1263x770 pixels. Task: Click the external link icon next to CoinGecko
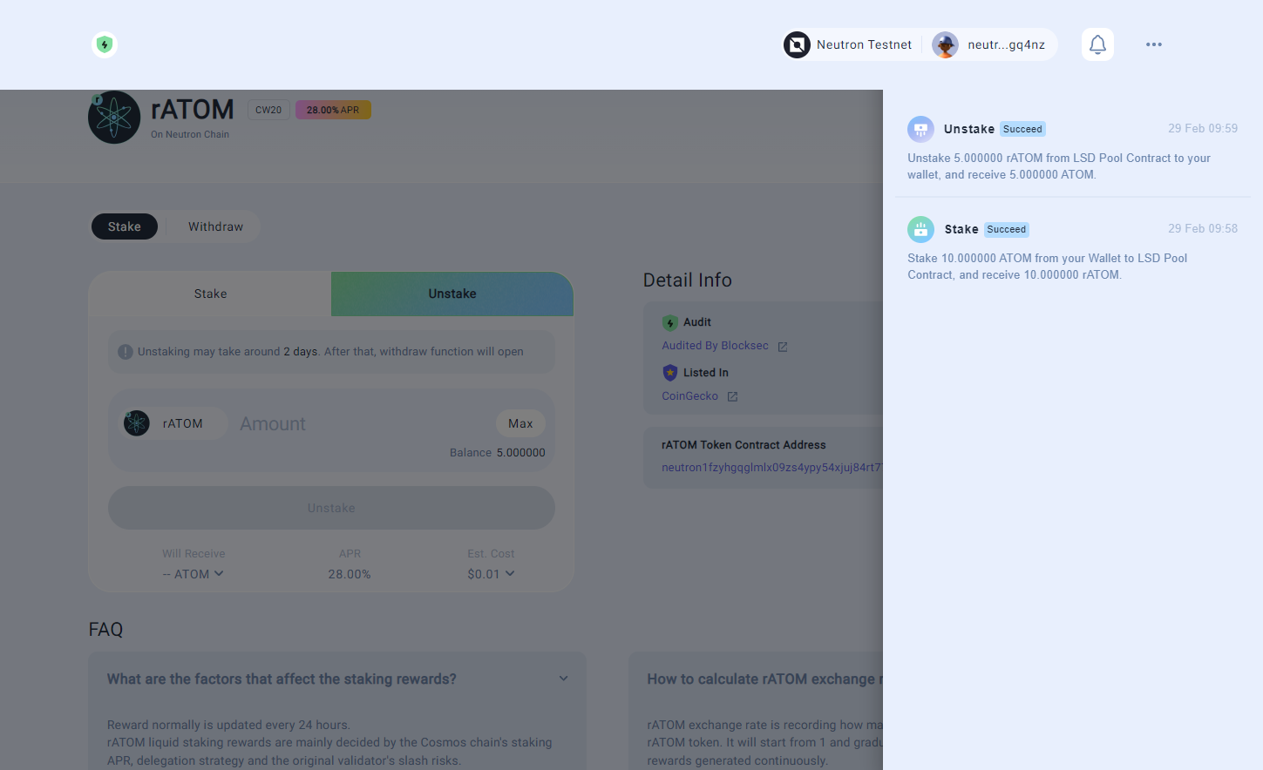[x=733, y=396]
